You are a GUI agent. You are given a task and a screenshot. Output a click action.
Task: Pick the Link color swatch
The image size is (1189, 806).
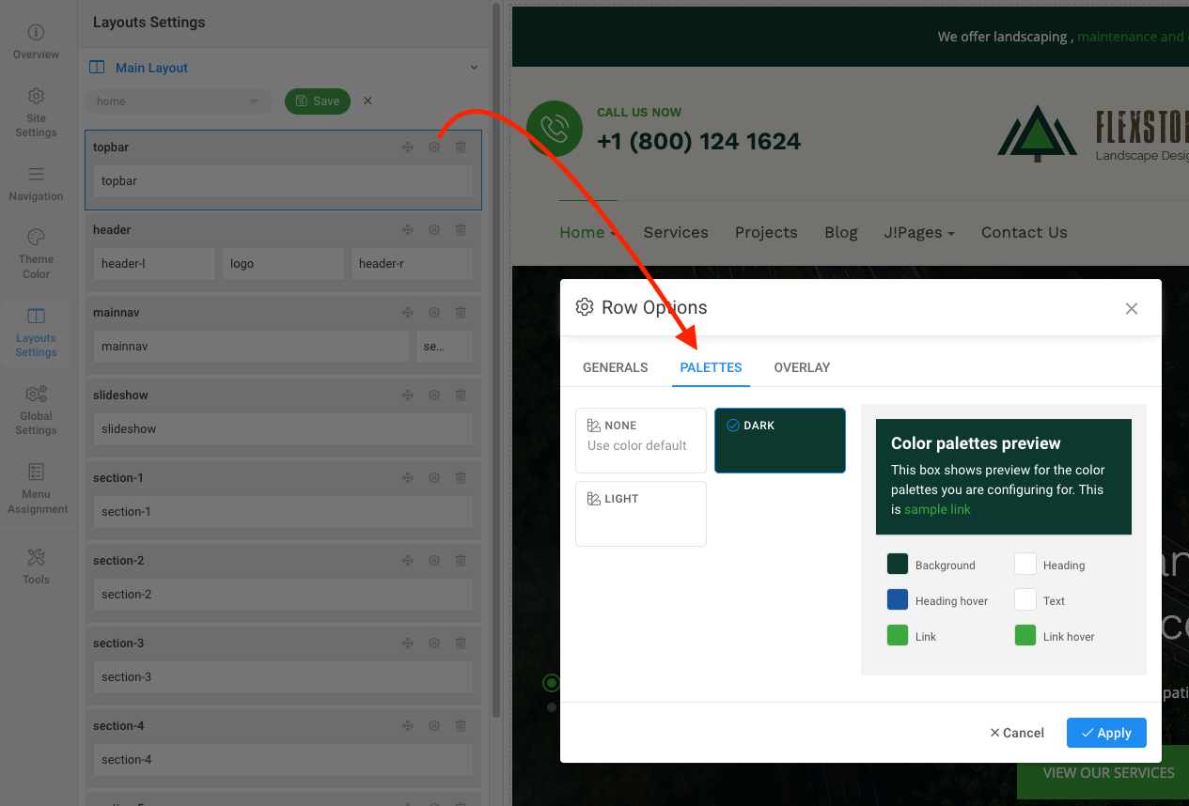898,635
